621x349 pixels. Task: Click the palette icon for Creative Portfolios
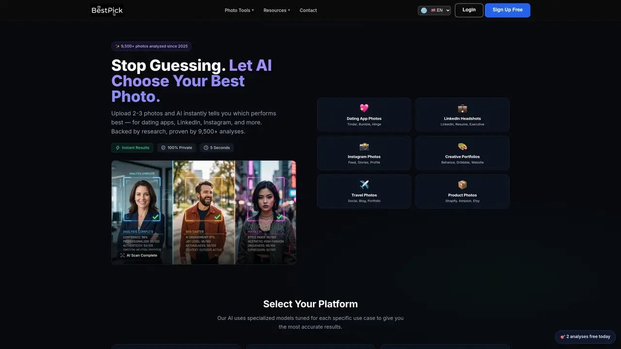[462, 146]
